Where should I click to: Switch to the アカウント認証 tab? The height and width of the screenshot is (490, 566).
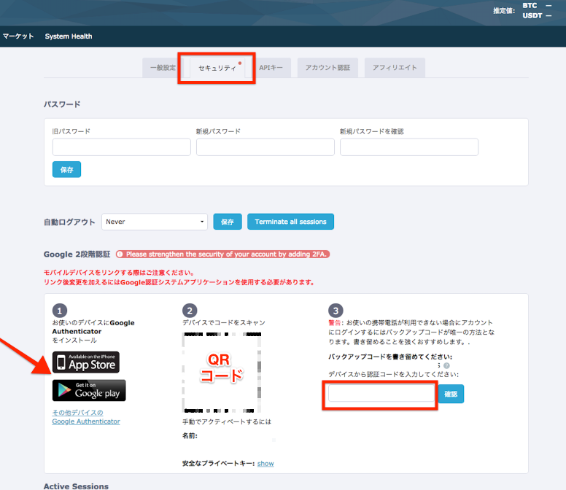[x=327, y=68]
